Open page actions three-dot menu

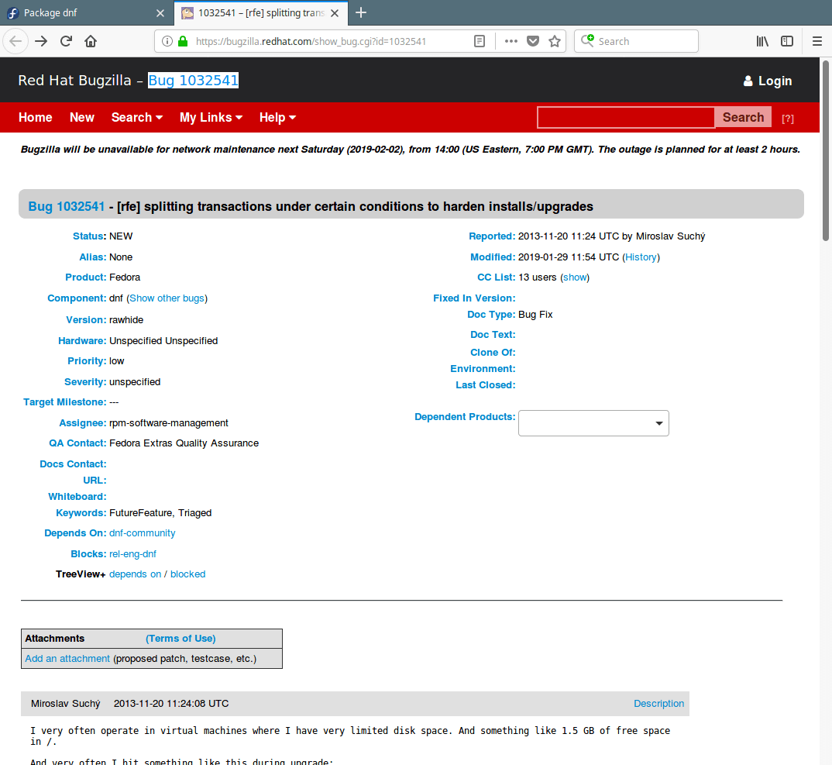511,41
